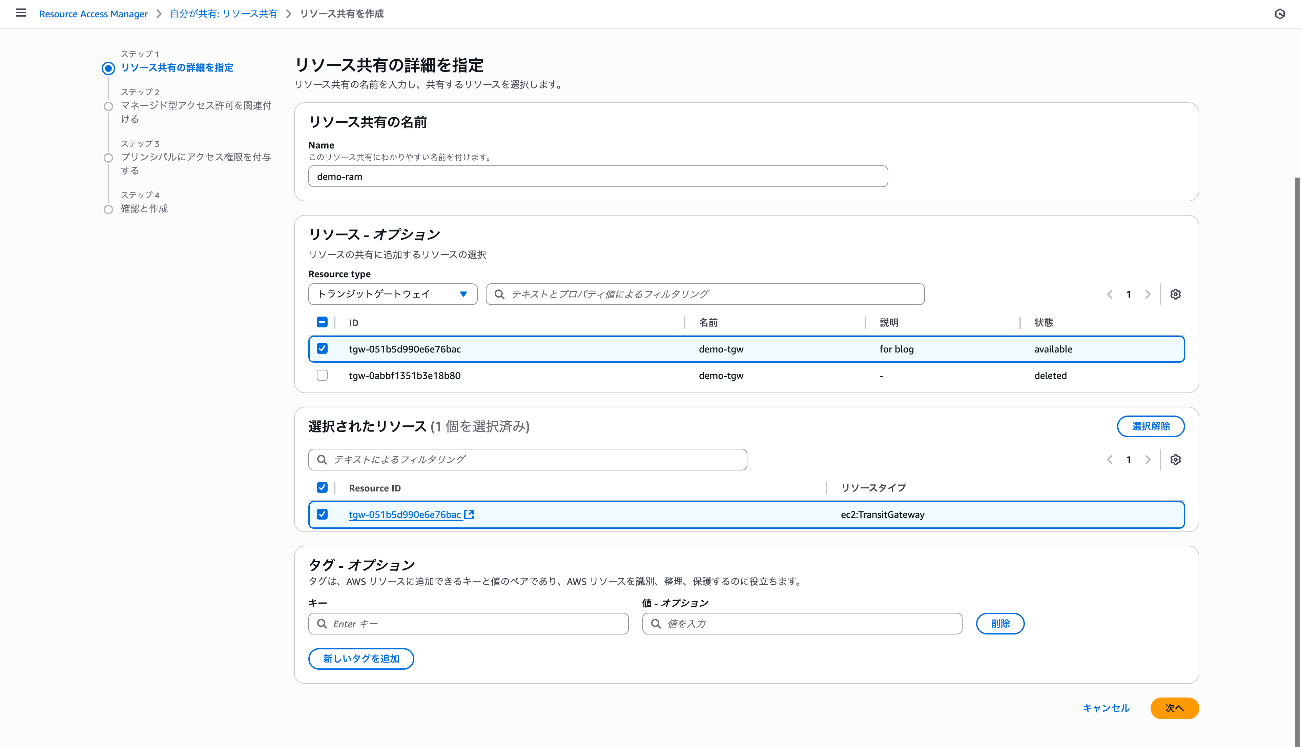
Task: Open the resource table settings gear
Action: [x=1175, y=294]
